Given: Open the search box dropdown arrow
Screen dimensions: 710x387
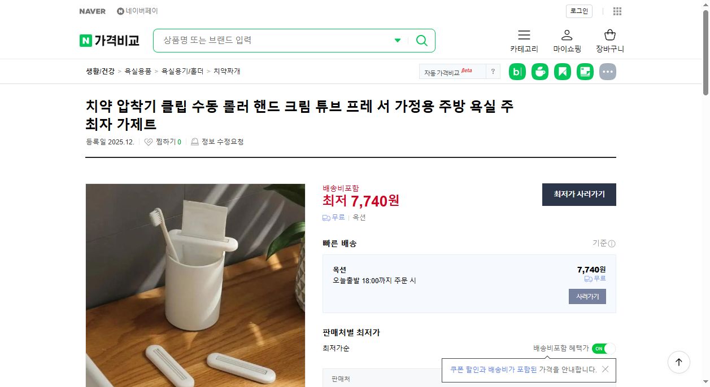Looking at the screenshot, I should click(x=397, y=41).
